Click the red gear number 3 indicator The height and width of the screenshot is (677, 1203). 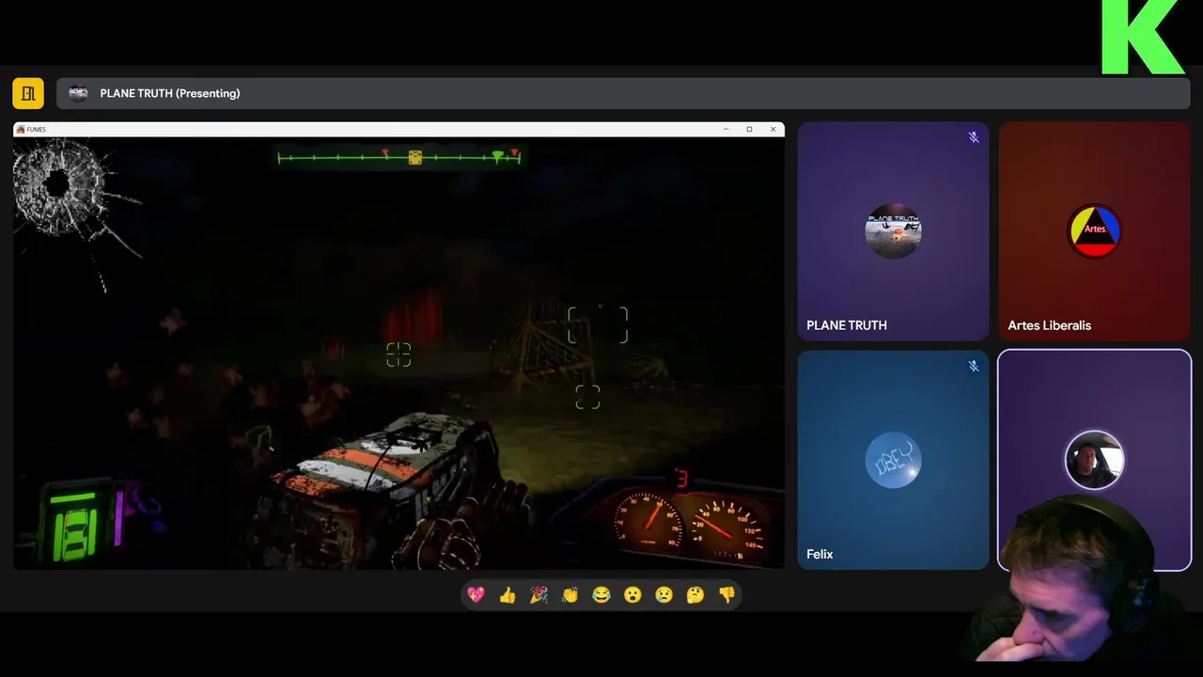(682, 480)
